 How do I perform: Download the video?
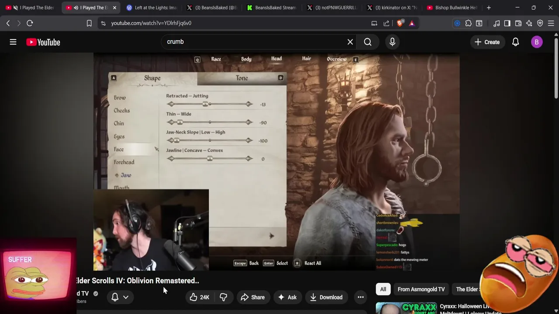[326, 297]
